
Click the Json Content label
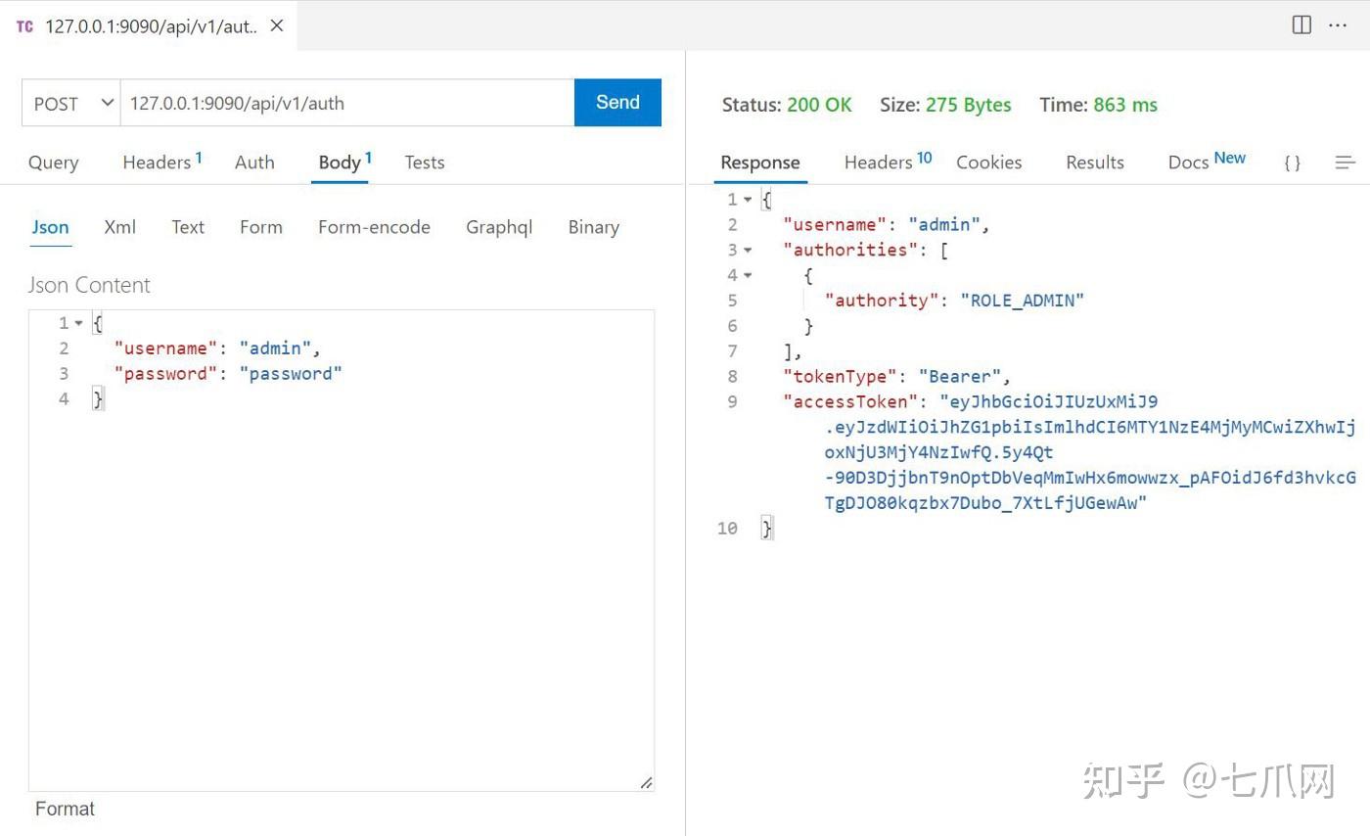89,285
